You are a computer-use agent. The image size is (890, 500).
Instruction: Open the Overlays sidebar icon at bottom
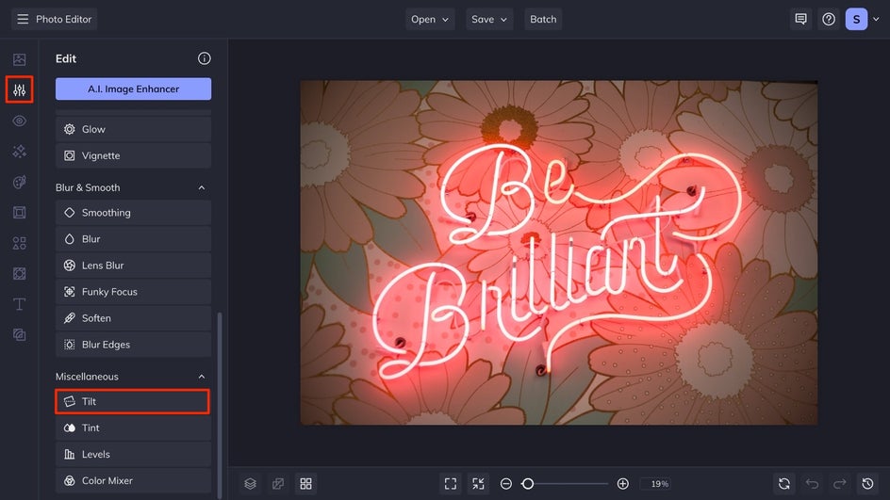pyautogui.click(x=19, y=335)
